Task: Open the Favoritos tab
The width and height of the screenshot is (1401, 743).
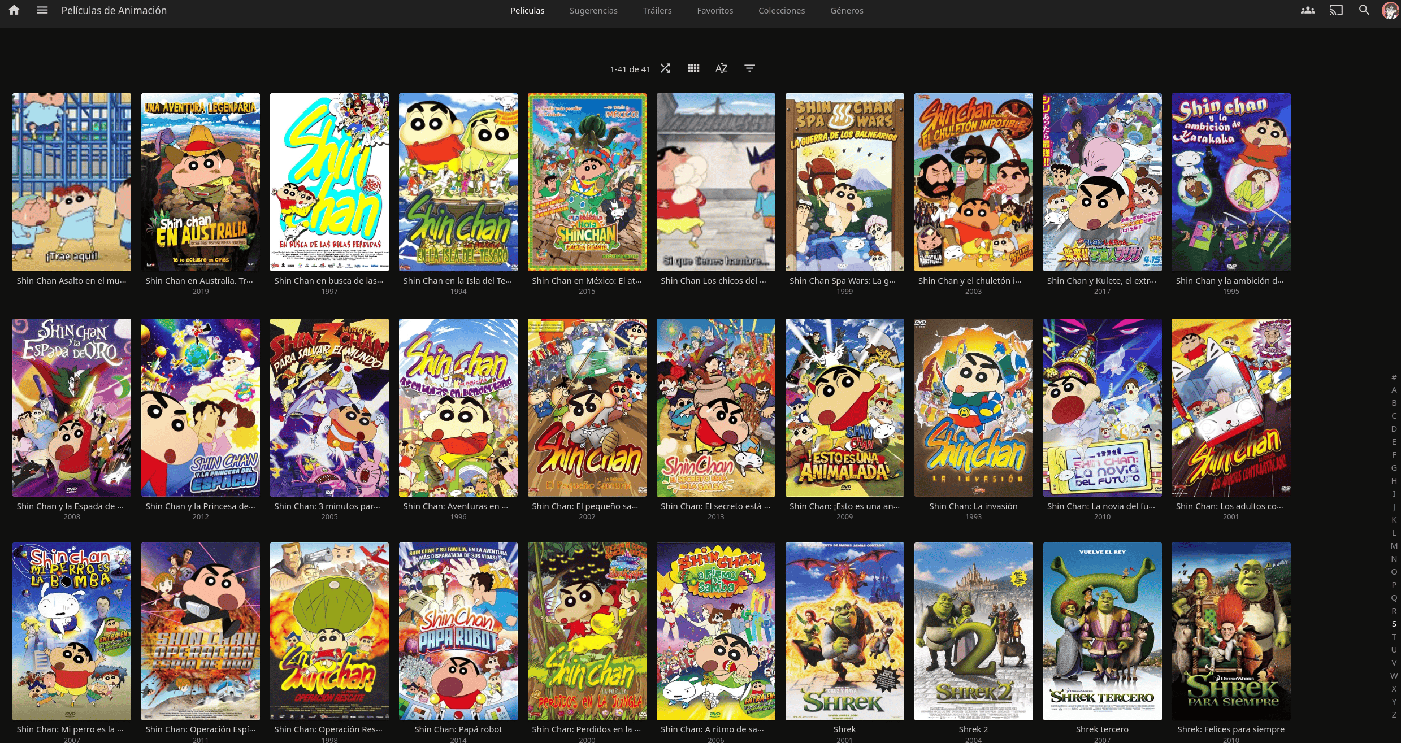Action: (715, 11)
